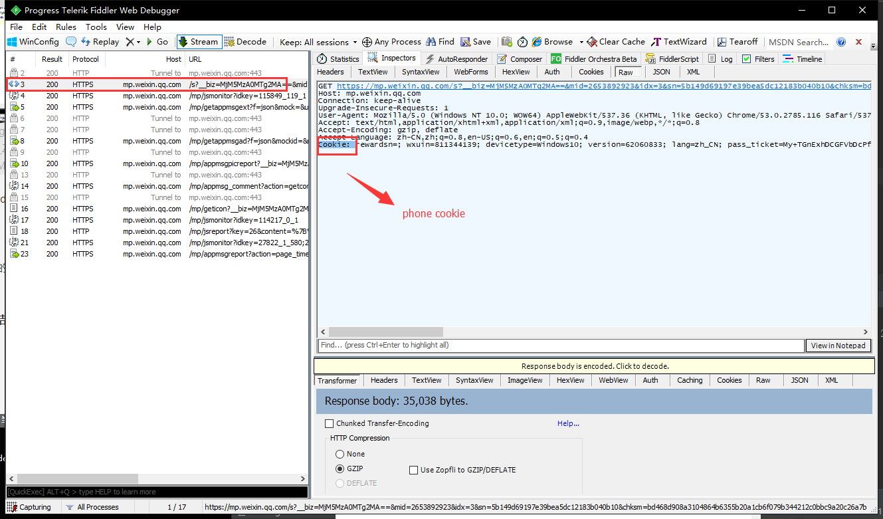Viewport: 883px width, 519px height.
Task: Enable Use Zopfli to GZIP/DEFLATE checkbox
Action: click(414, 470)
